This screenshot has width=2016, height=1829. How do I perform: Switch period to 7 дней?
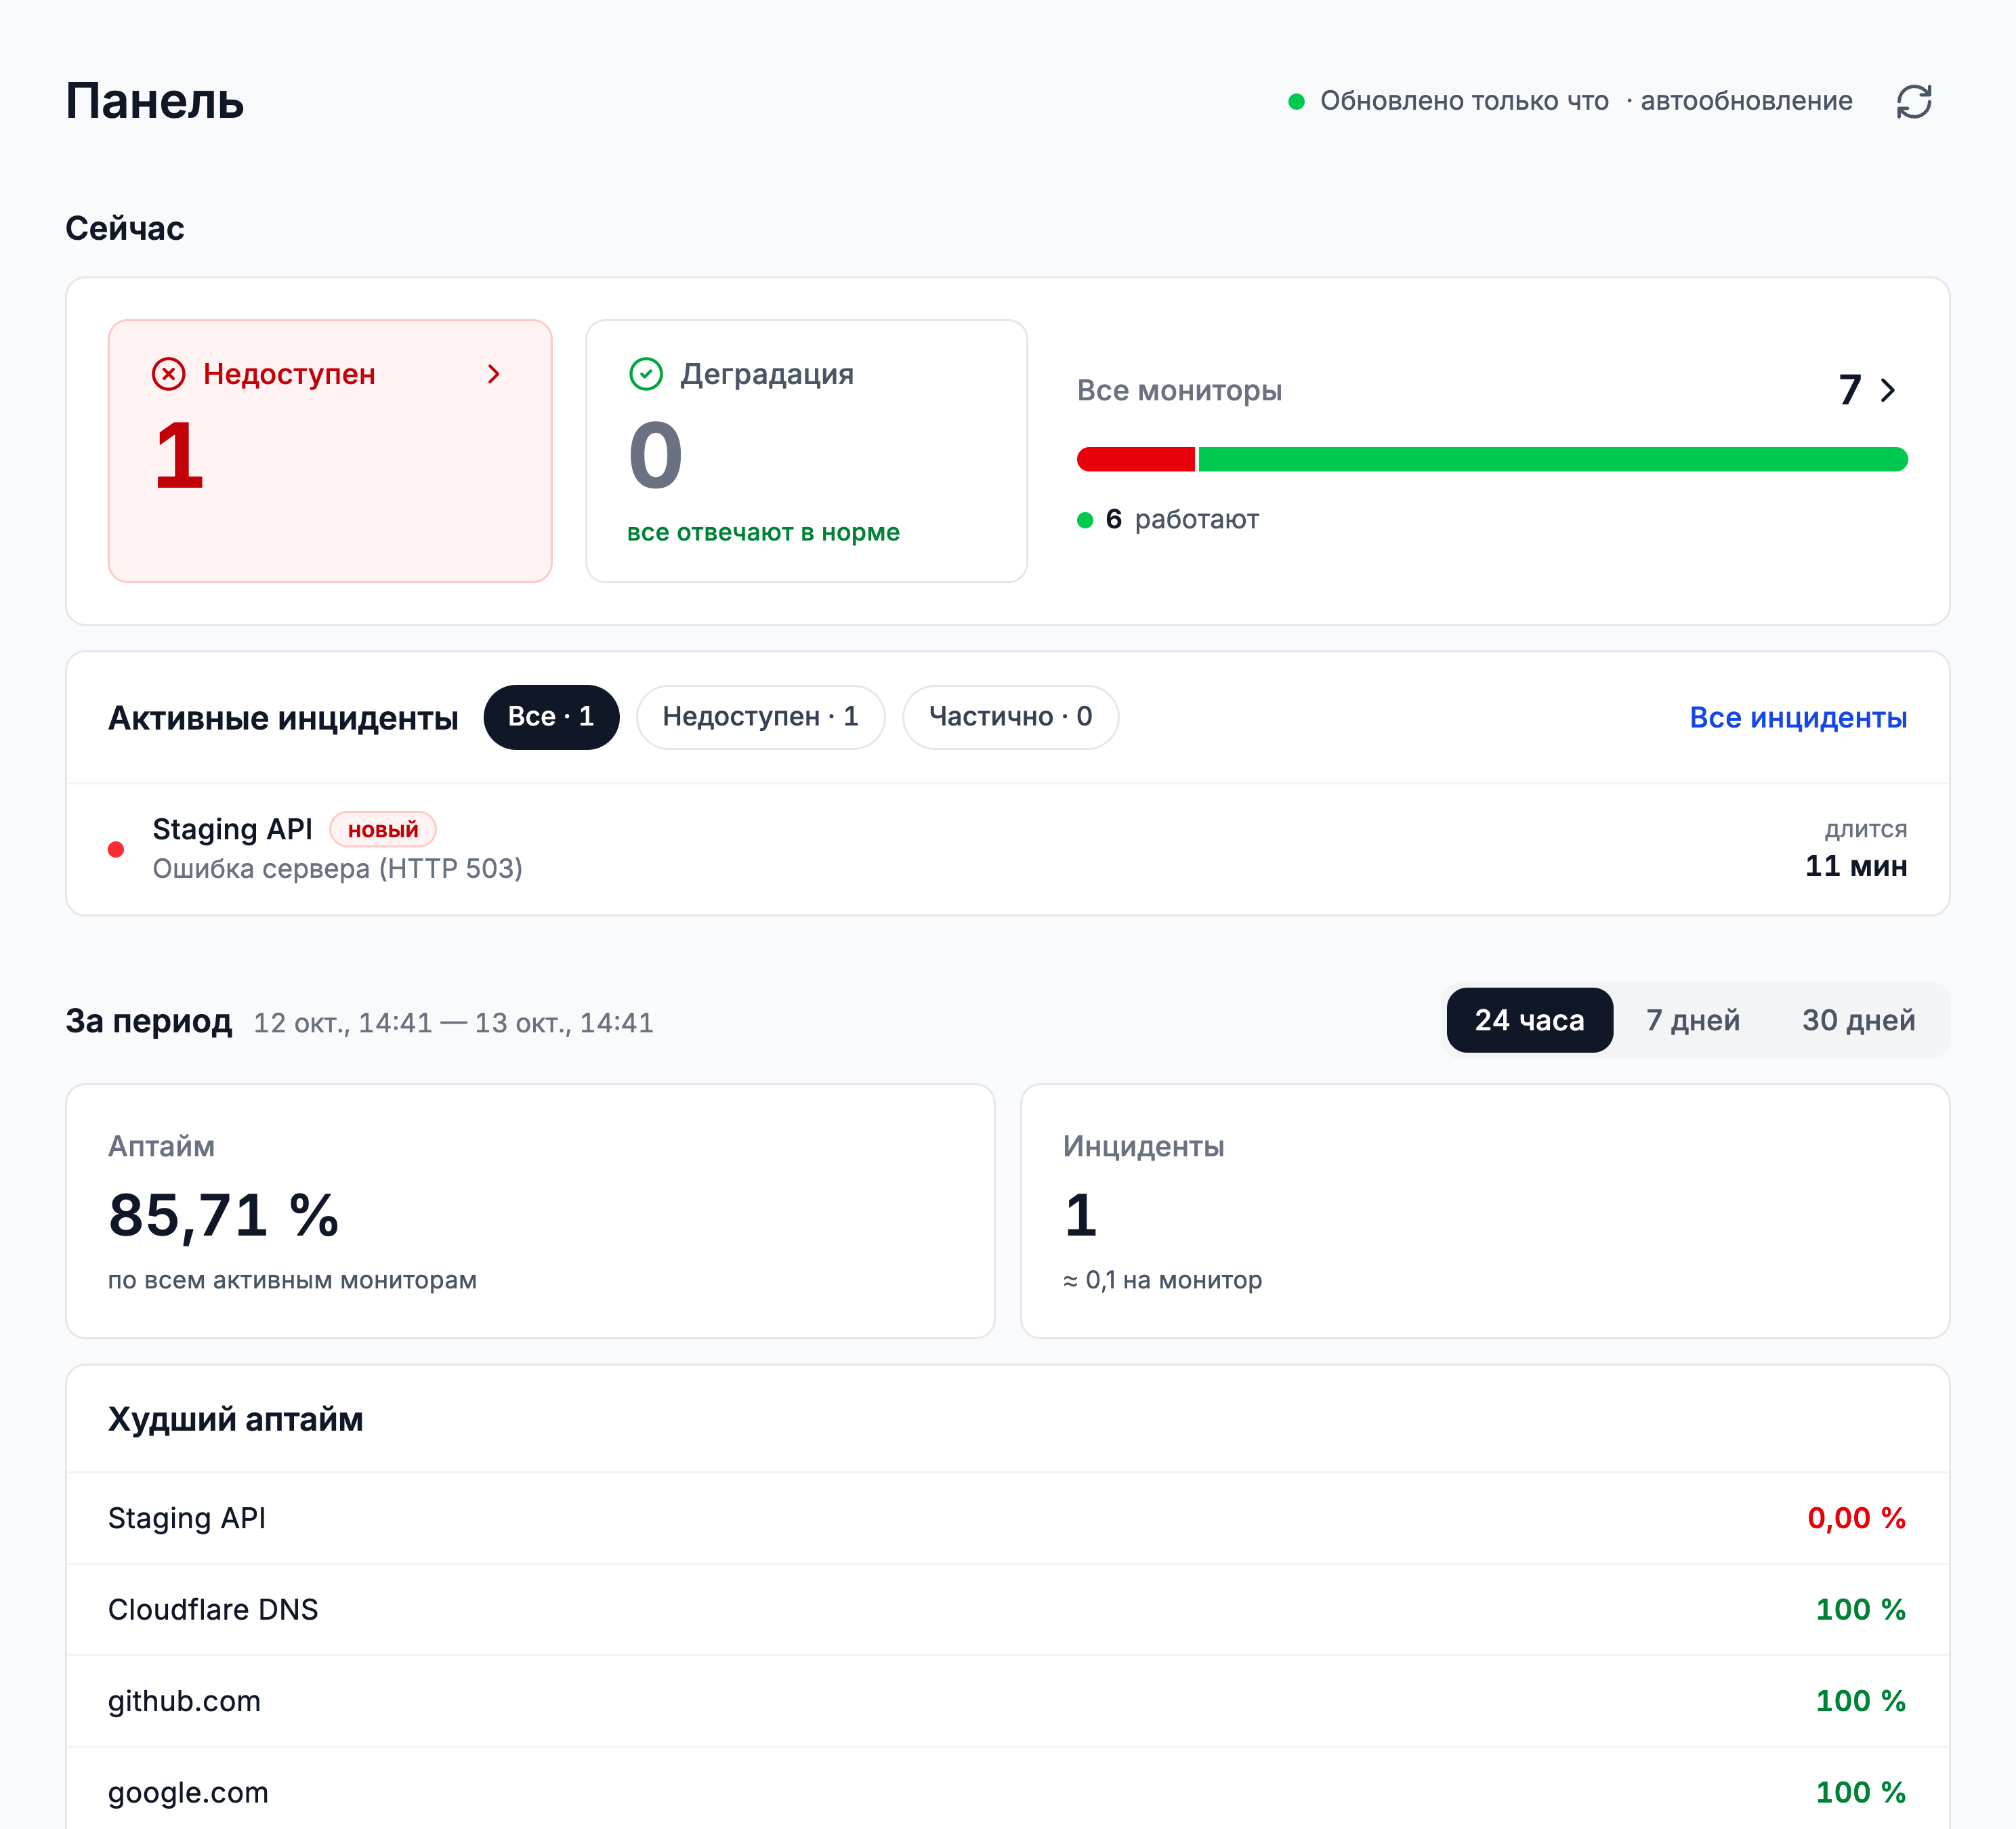(x=1692, y=1020)
